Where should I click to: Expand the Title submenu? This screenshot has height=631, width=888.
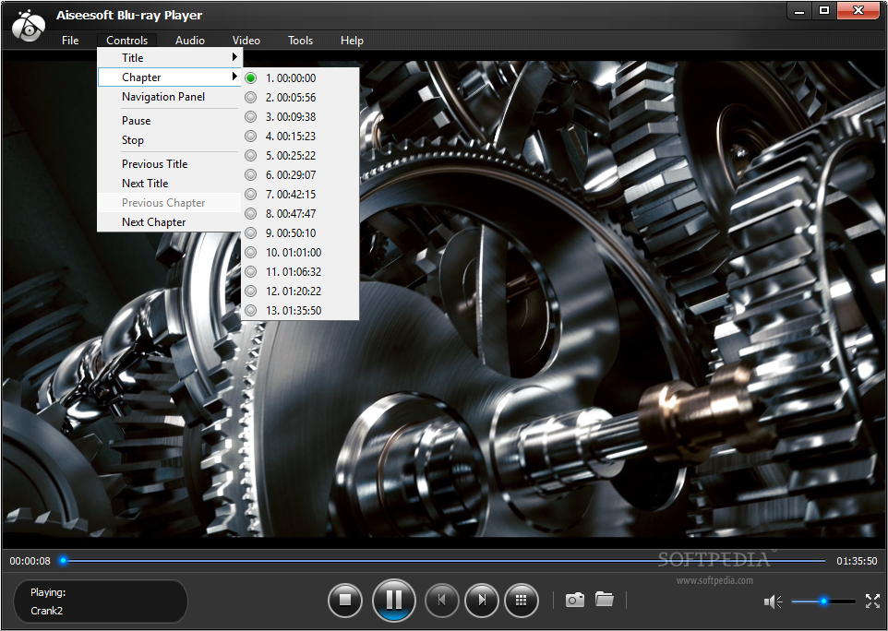point(133,57)
